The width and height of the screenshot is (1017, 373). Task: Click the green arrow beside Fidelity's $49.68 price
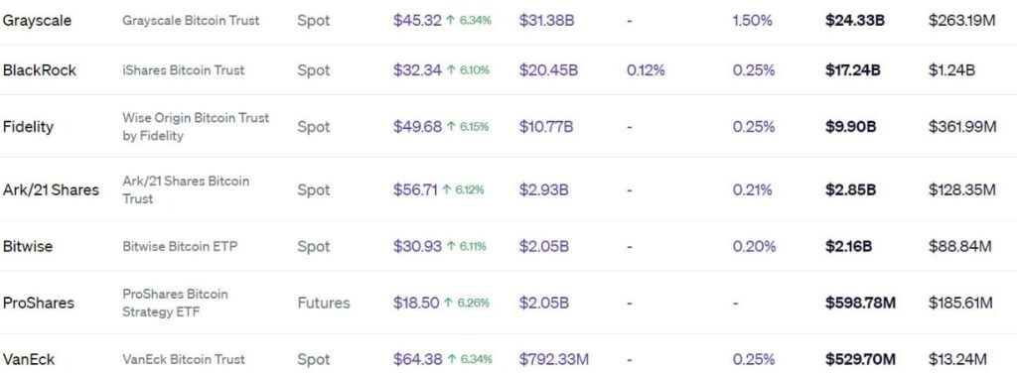(451, 127)
